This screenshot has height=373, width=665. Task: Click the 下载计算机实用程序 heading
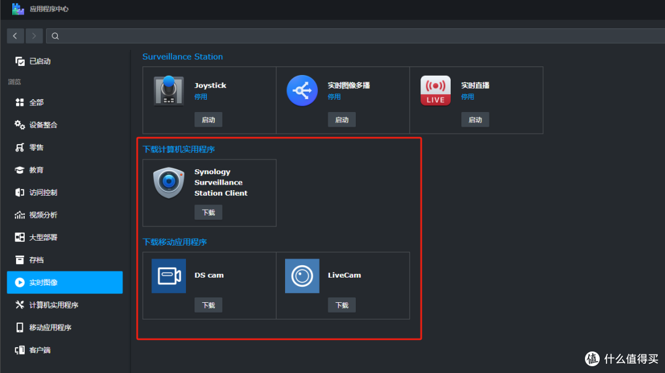[179, 149]
